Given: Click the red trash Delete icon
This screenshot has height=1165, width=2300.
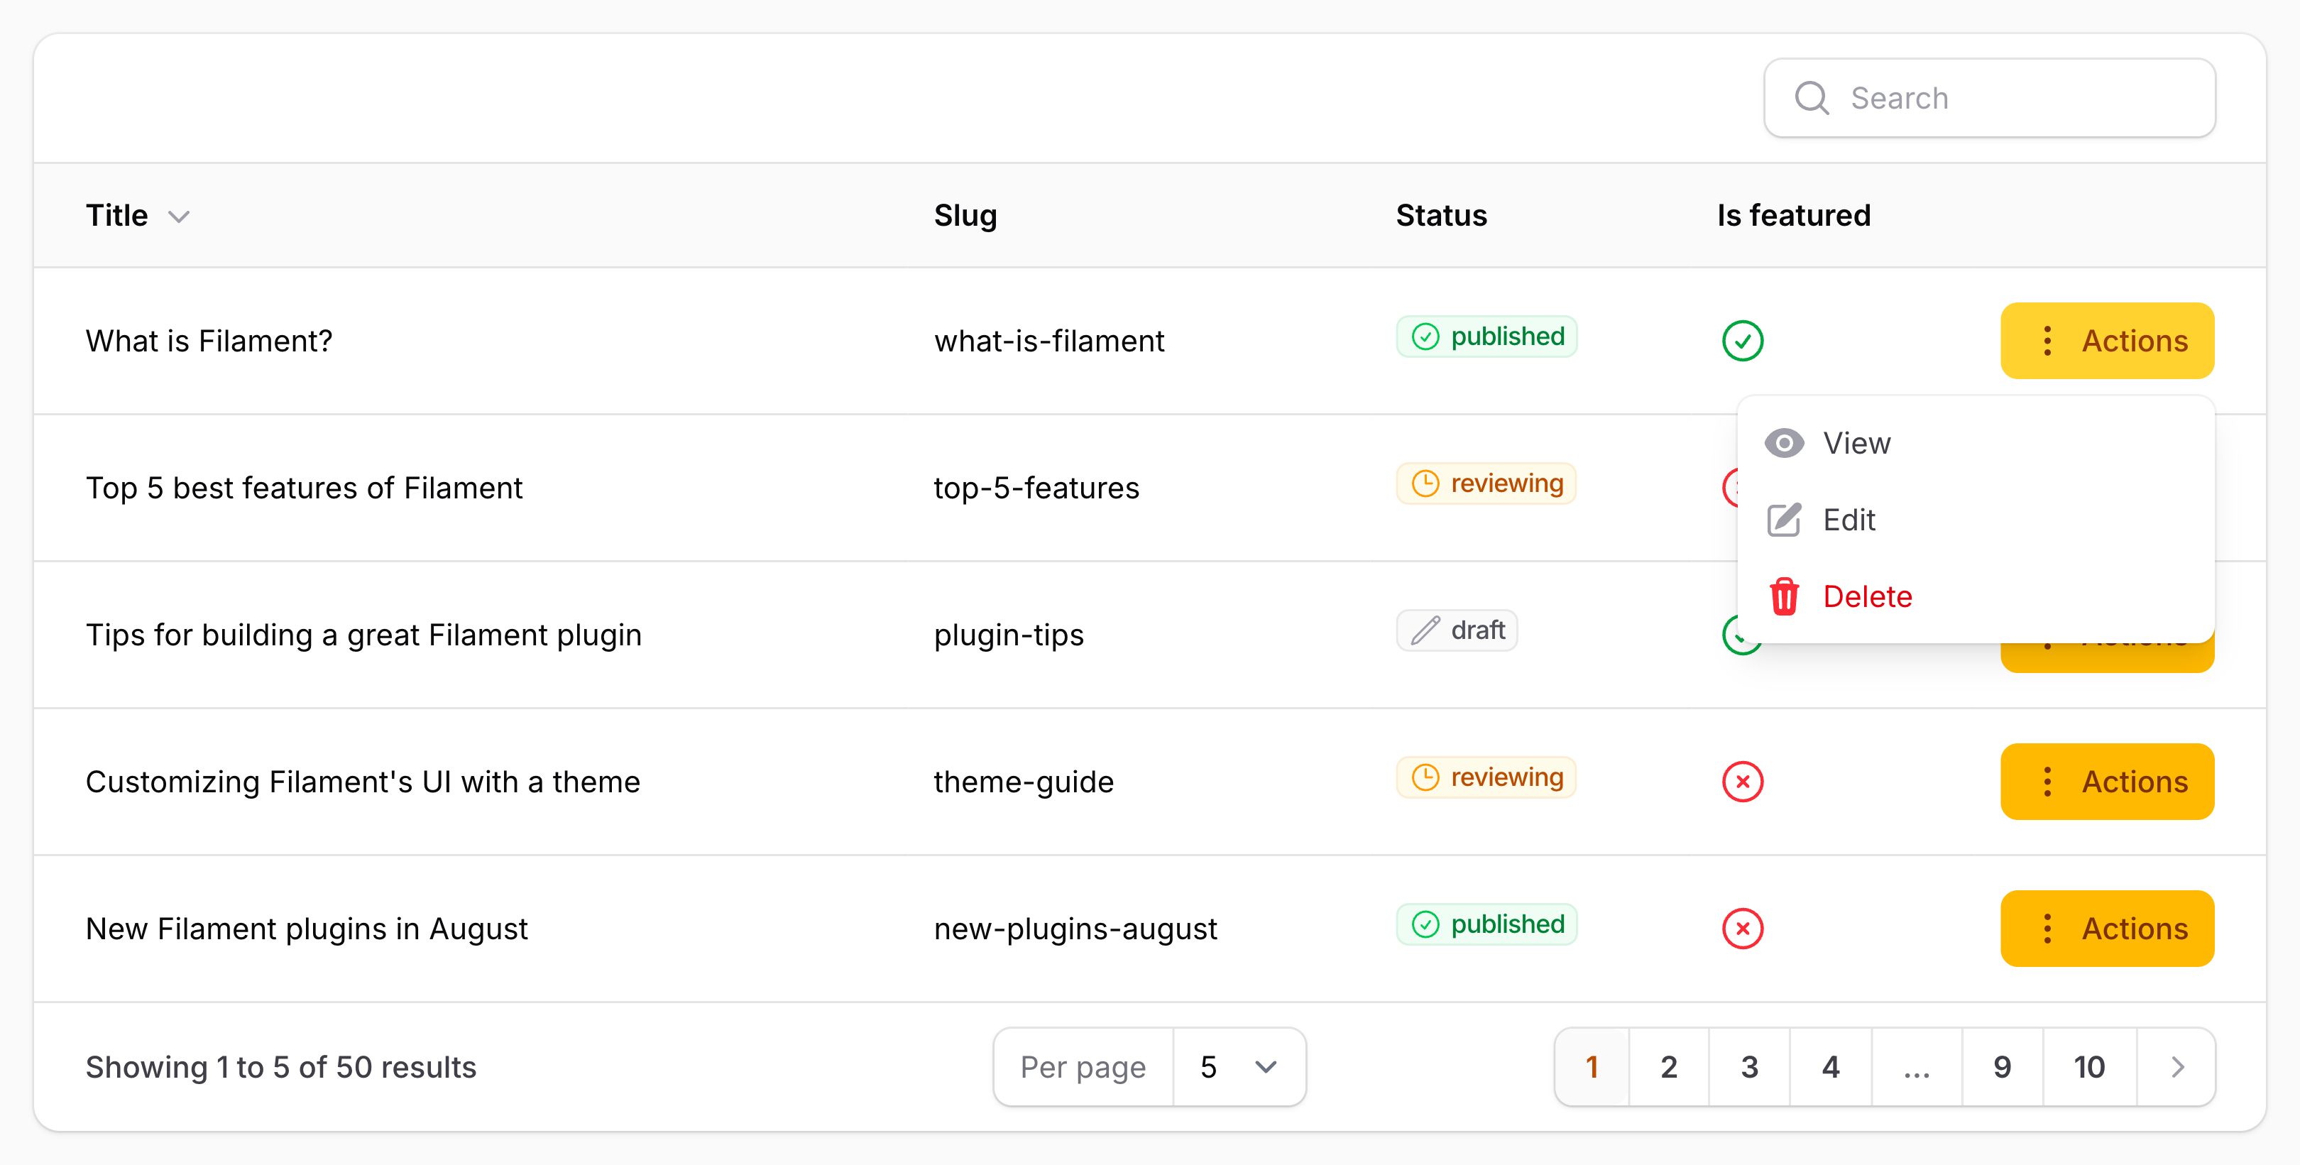Looking at the screenshot, I should [x=1784, y=596].
